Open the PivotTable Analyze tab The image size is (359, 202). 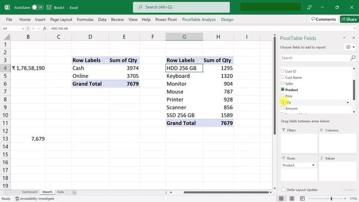click(x=199, y=20)
